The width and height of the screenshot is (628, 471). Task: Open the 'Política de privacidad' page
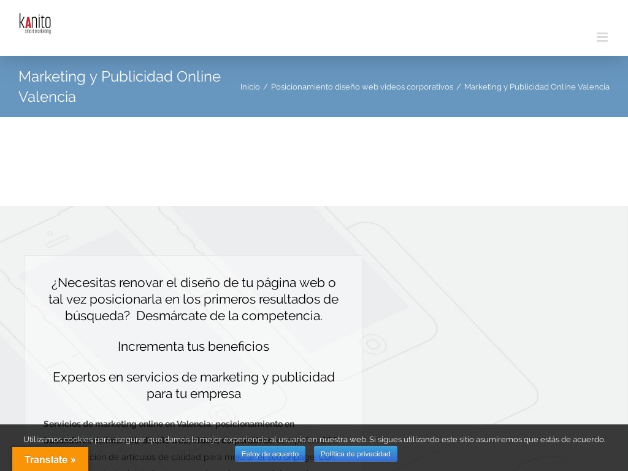tap(355, 454)
